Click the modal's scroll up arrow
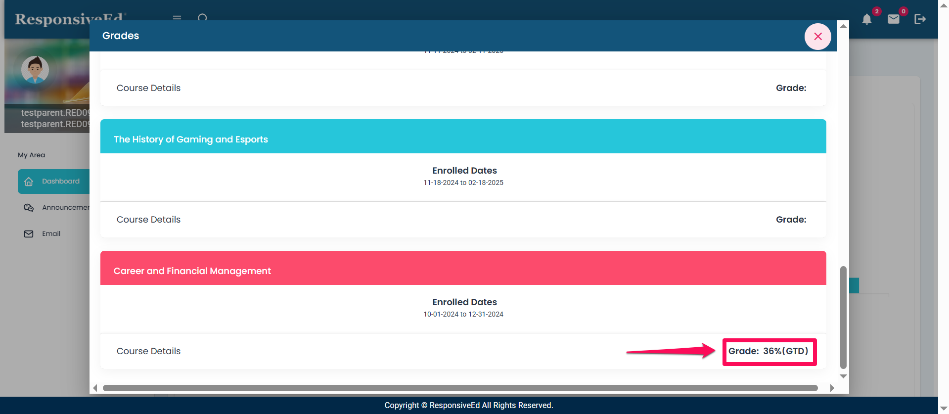Viewport: 949px width, 414px height. tap(843, 26)
